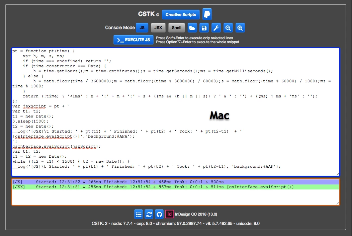Click the [JSX] result line in output
Image resolution: width=352 pixels, height=236 pixels.
pos(176,187)
